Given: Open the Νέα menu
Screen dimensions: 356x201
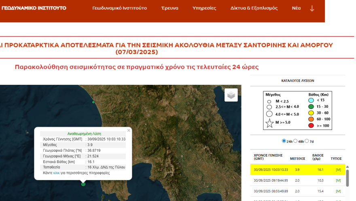Looking at the screenshot, I should 296,8.
